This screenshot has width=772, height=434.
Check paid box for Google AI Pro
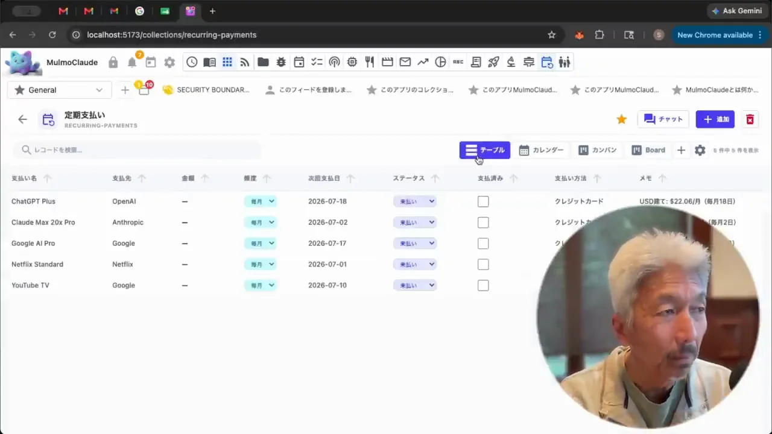coord(483,244)
